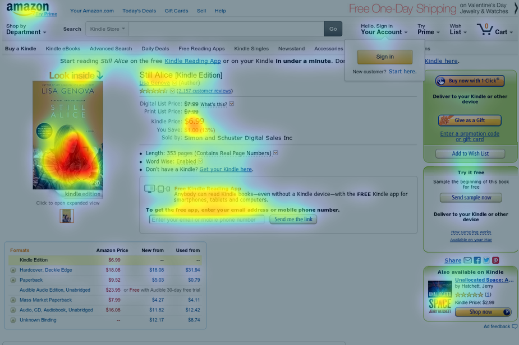The height and width of the screenshot is (345, 519).
Task: Share on Pinterest icon
Action: (495, 260)
